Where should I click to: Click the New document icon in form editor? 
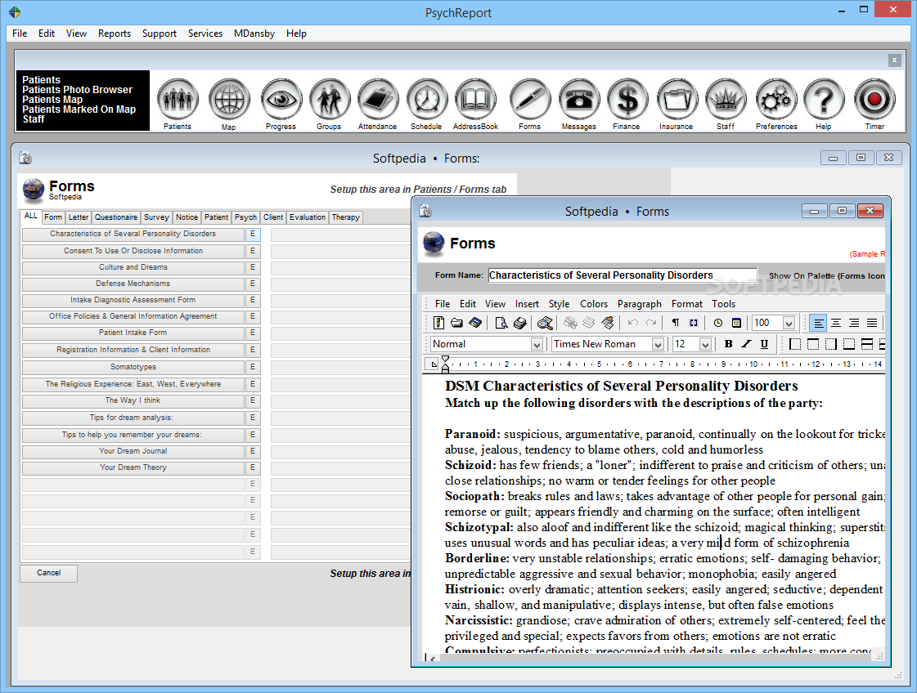click(438, 323)
